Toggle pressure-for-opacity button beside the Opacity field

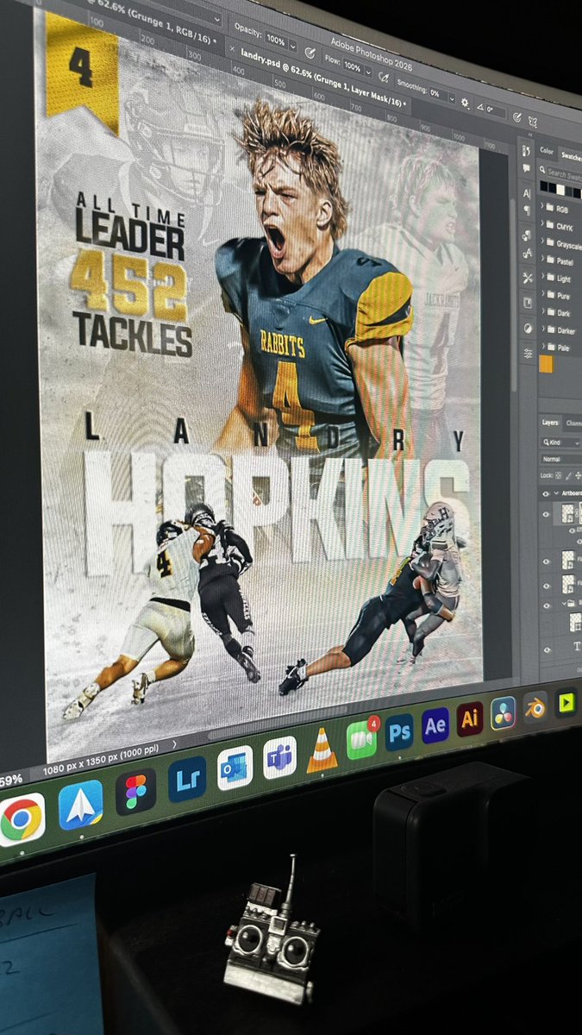pos(310,53)
